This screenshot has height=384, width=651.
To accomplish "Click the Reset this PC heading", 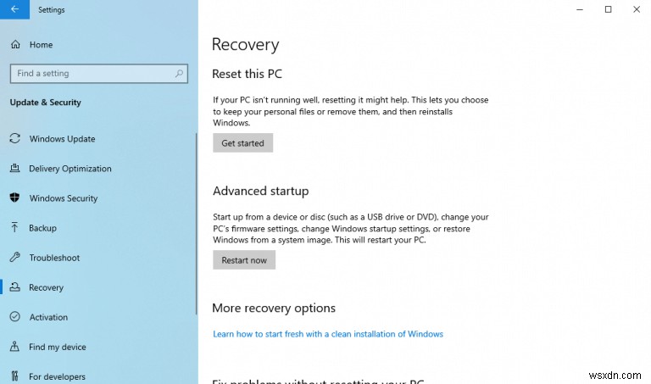I will [247, 74].
